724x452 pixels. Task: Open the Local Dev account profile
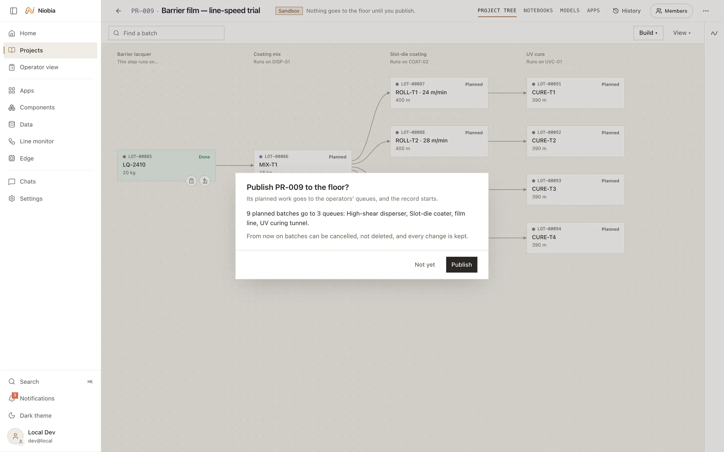(x=50, y=436)
